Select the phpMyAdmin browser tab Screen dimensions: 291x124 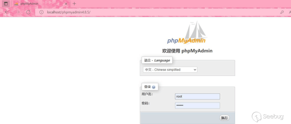40,4
